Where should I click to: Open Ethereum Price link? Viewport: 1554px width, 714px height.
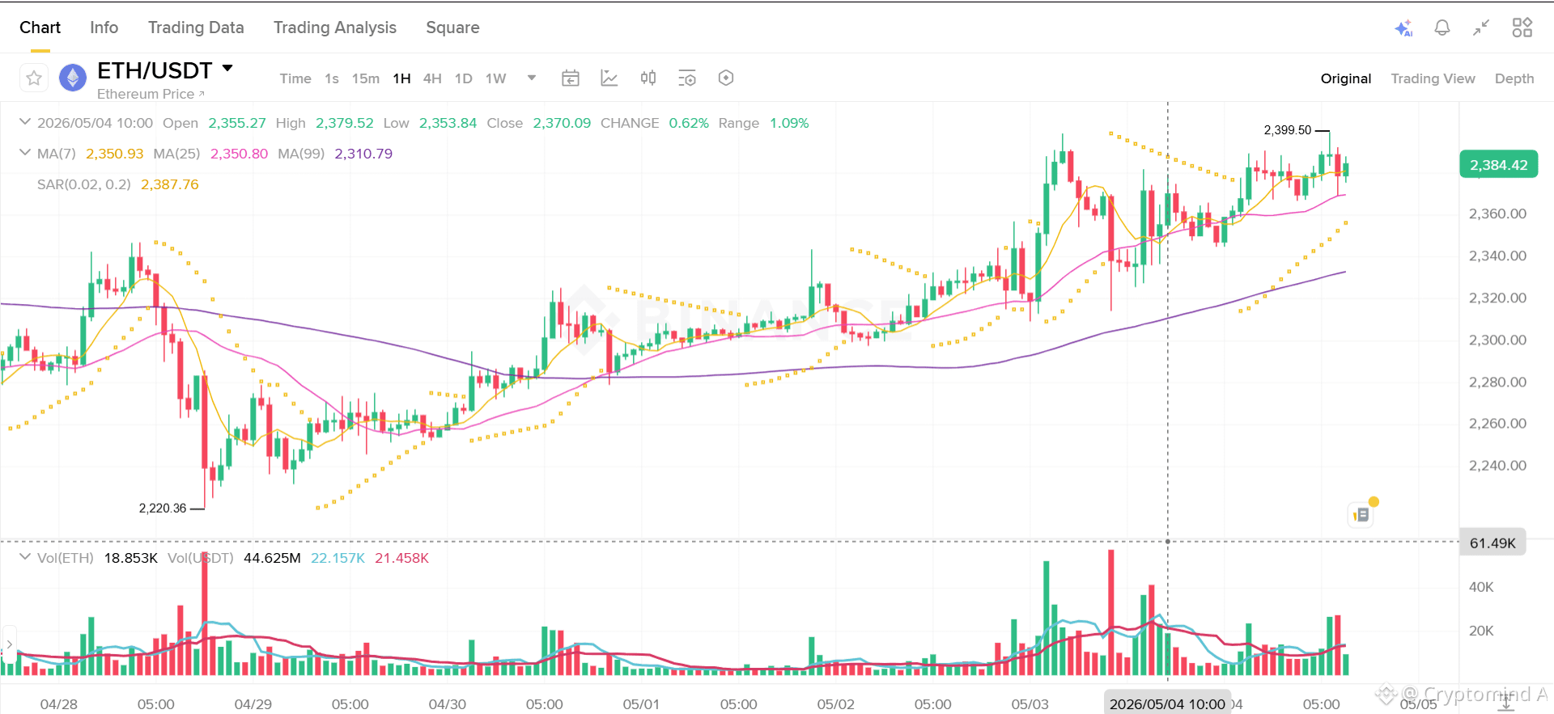click(151, 94)
